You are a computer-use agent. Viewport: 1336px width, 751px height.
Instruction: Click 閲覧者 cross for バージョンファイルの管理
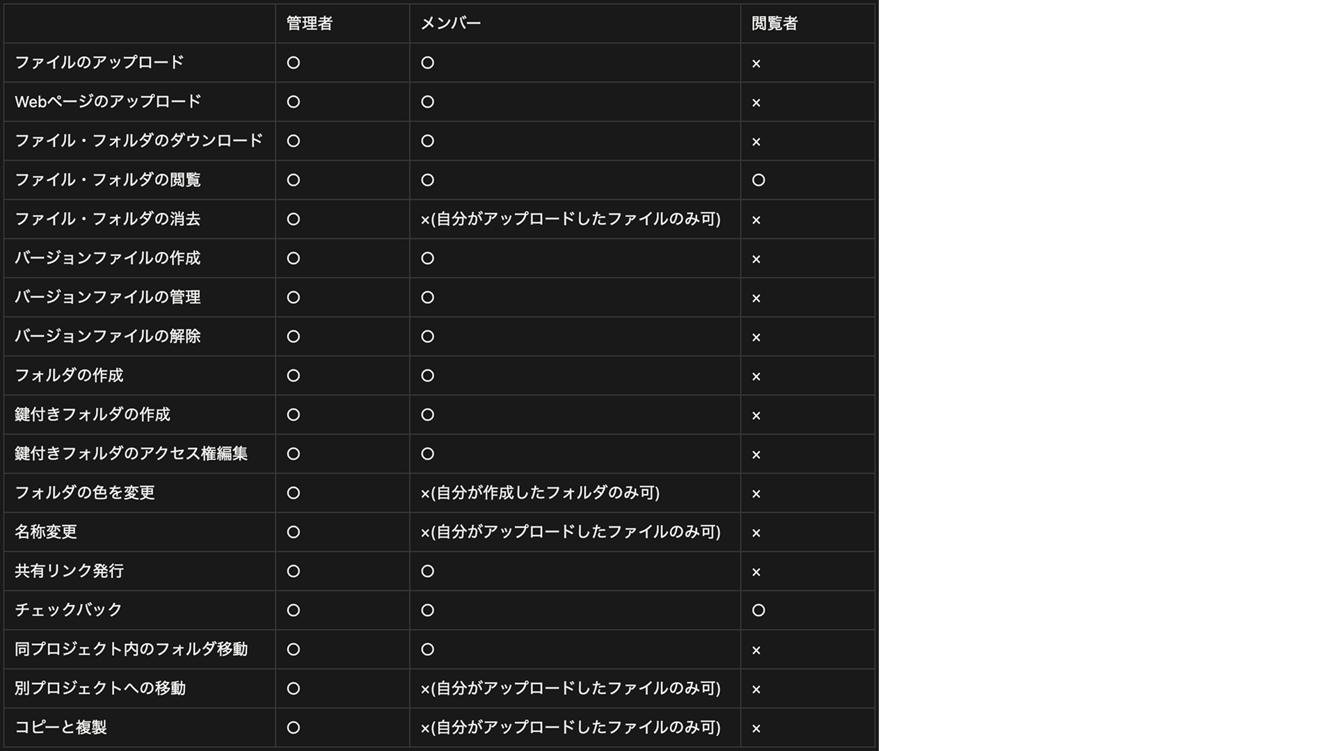click(756, 298)
